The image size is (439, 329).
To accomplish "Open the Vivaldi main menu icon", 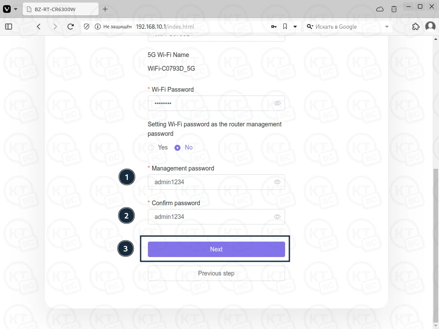I will [7, 9].
